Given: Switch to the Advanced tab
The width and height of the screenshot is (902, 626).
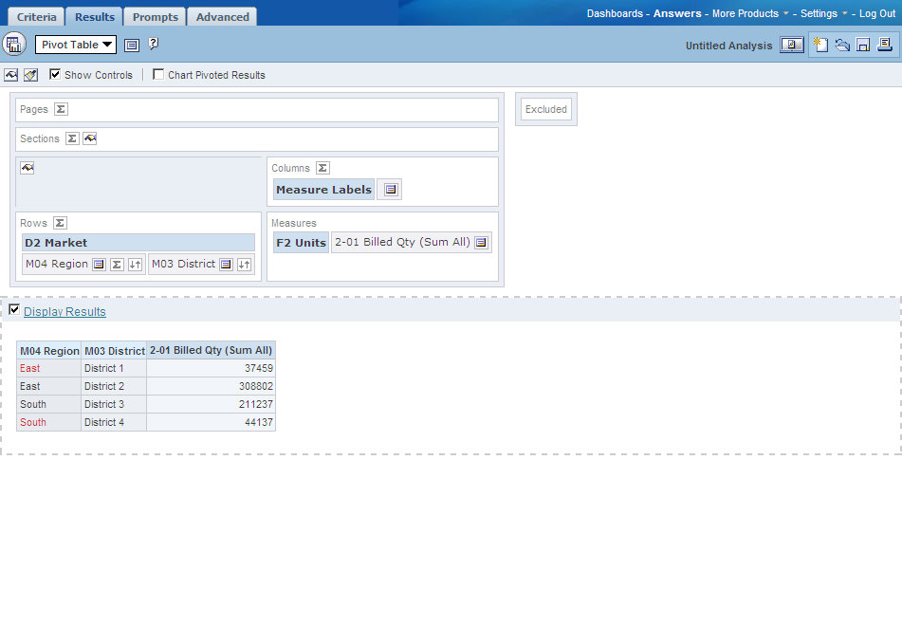Looking at the screenshot, I should (222, 16).
